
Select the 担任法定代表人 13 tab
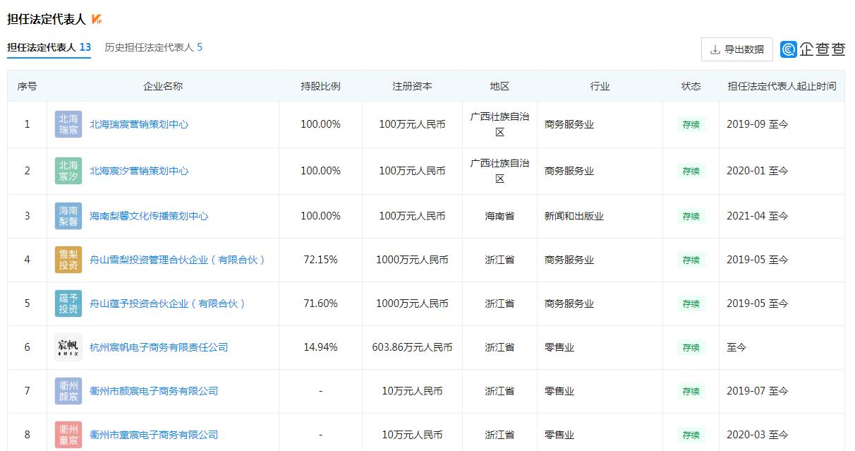point(49,47)
